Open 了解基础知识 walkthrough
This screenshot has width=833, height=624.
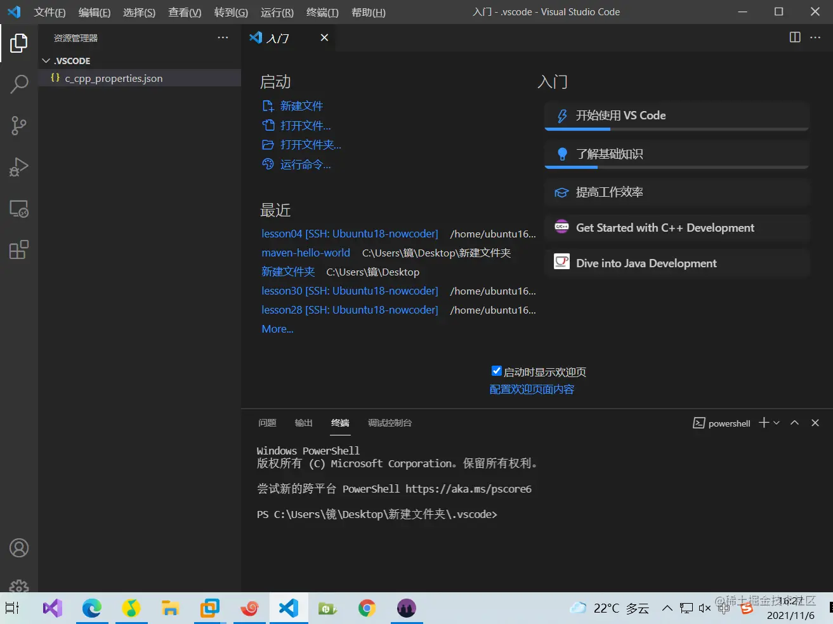point(676,154)
